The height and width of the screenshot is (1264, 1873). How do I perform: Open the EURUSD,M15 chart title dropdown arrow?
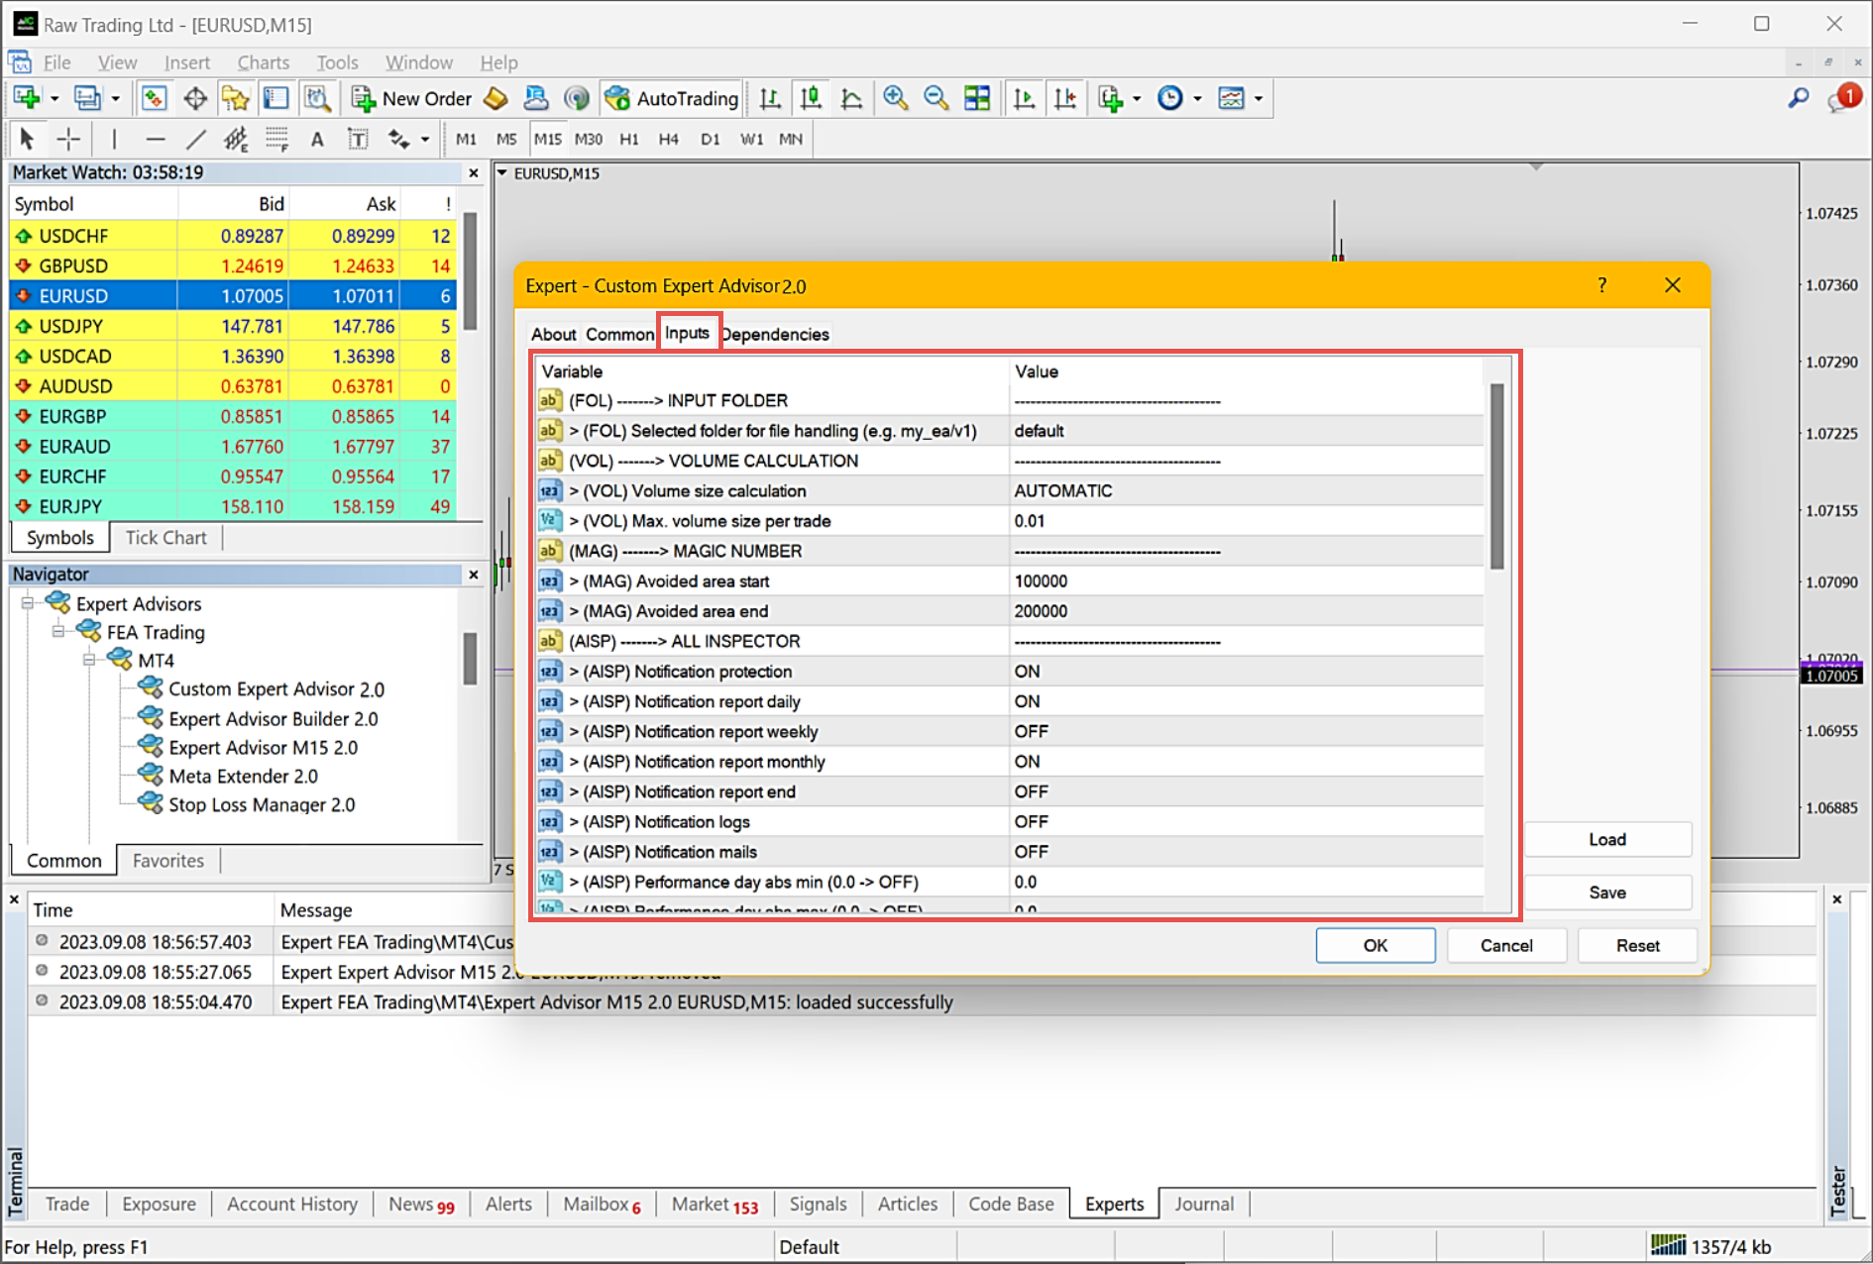[x=502, y=173]
